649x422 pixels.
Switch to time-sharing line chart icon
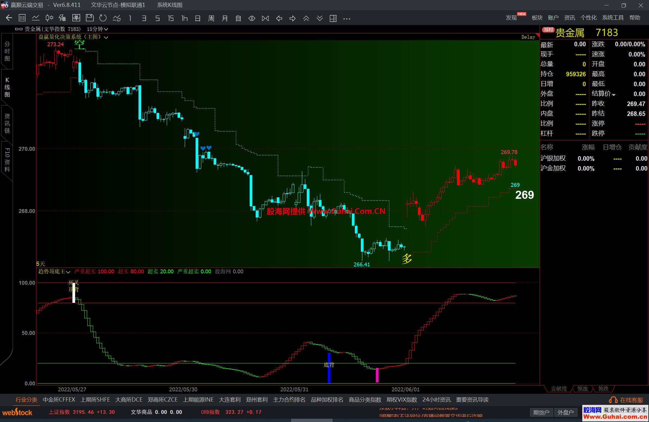click(x=36, y=18)
